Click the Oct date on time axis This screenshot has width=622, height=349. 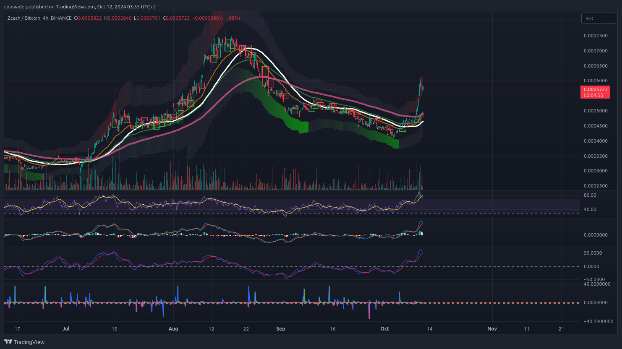(385, 329)
